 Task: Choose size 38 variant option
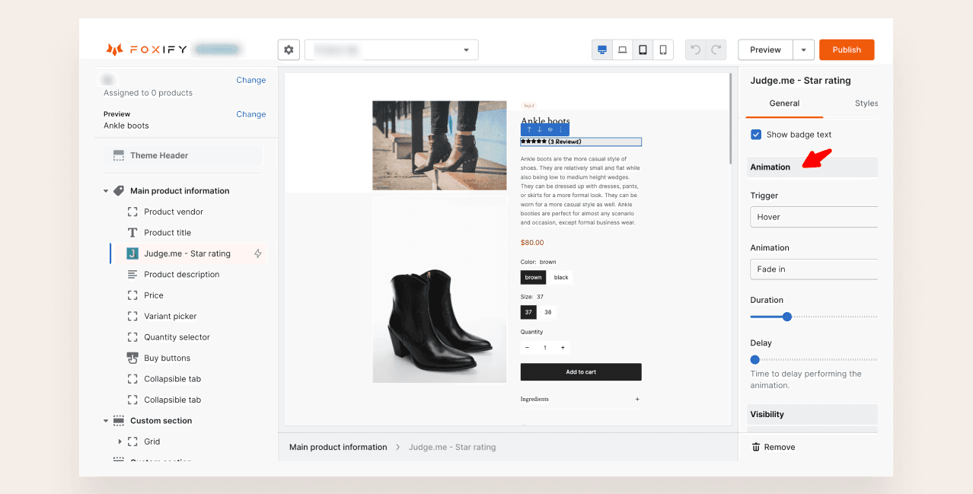[547, 312]
